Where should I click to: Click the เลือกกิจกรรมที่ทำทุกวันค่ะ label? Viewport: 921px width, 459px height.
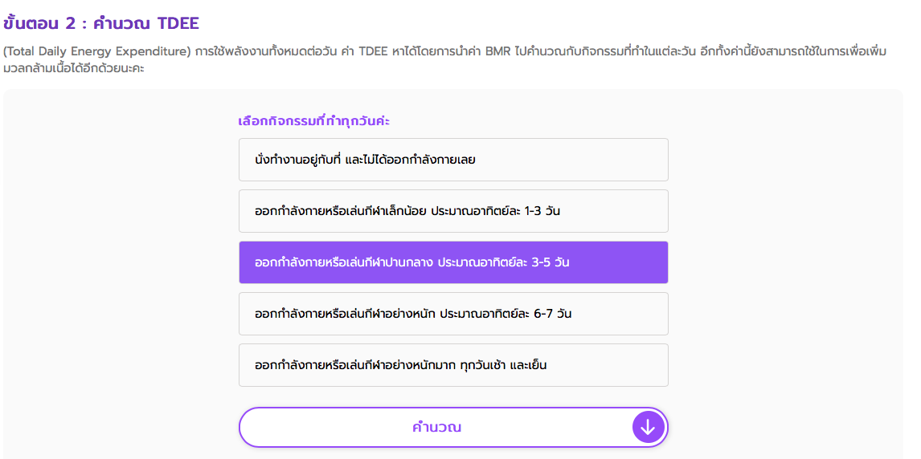(x=314, y=121)
